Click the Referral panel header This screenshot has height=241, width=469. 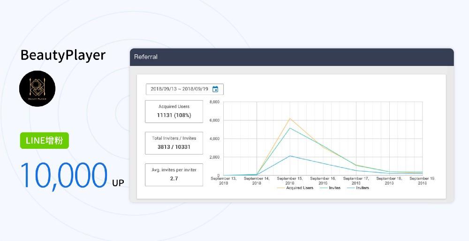(x=292, y=57)
